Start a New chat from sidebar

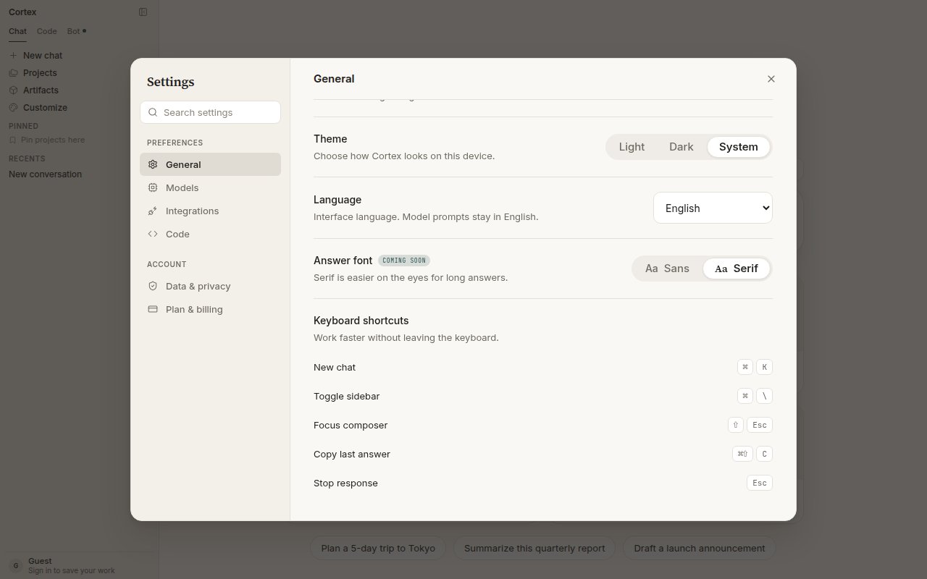[x=78, y=55]
